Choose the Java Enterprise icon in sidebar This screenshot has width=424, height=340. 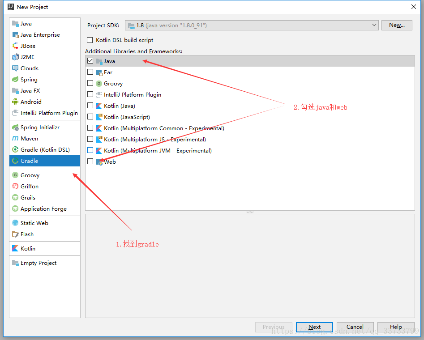click(15, 35)
